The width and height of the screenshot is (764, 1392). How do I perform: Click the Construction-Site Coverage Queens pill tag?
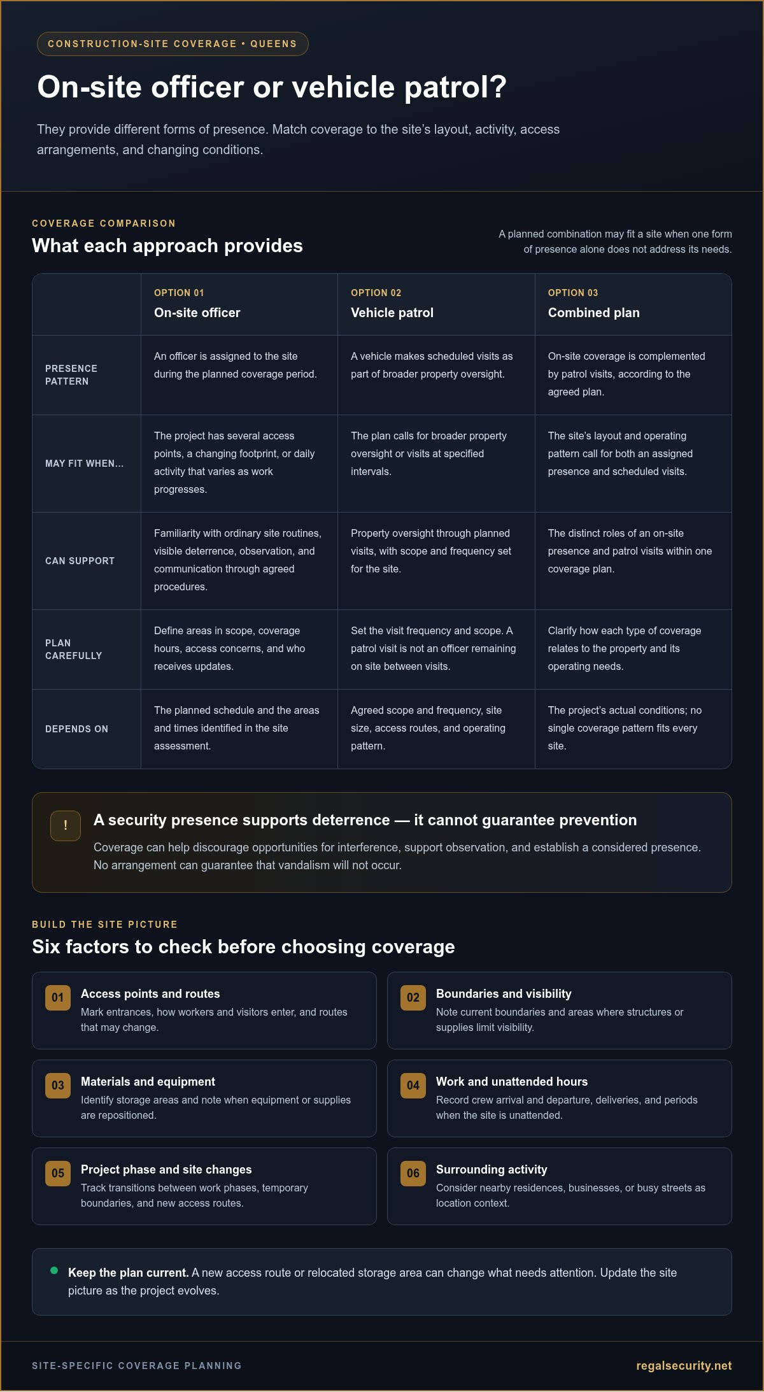click(x=173, y=44)
